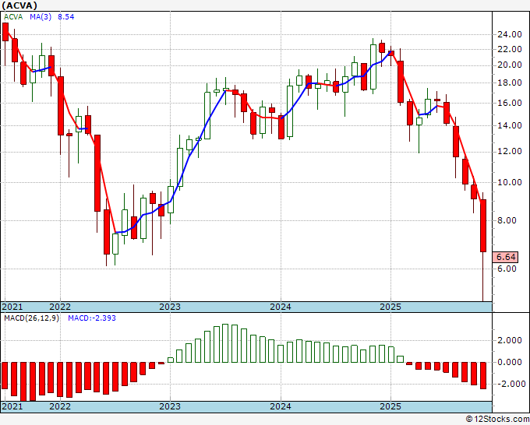The height and width of the screenshot is (425, 530).
Task: Click the MACD(26,12,9) indicator label
Action: [x=31, y=318]
